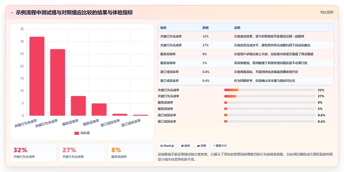Click the 8% cell in the table

pyautogui.click(x=205, y=54)
